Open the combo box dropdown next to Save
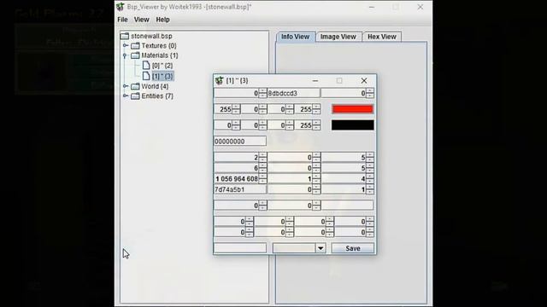Viewport: 547px width, 307px height. click(321, 248)
